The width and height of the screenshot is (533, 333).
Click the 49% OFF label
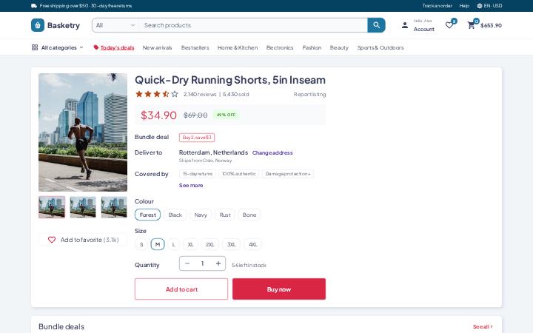226,115
